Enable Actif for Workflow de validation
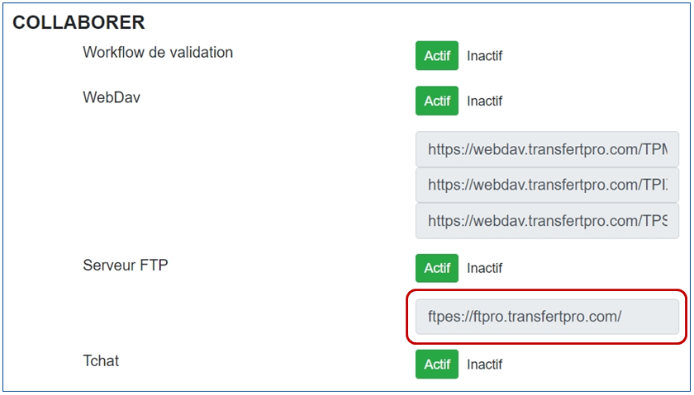The height and width of the screenshot is (395, 694). coord(437,56)
